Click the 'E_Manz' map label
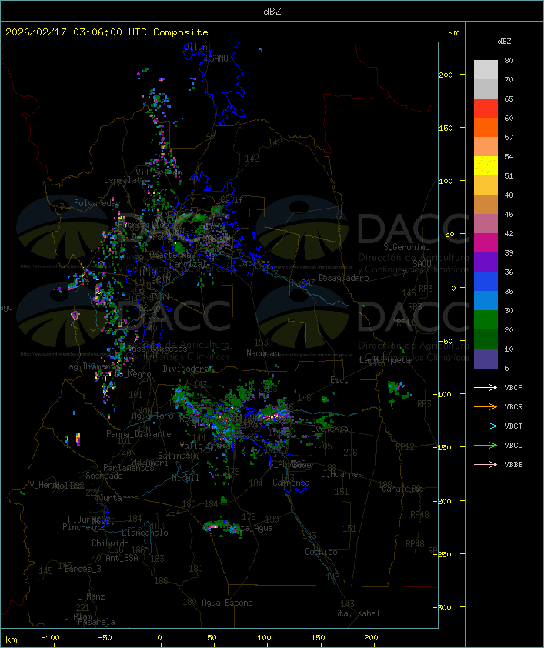This screenshot has height=648, width=544. click(x=91, y=596)
